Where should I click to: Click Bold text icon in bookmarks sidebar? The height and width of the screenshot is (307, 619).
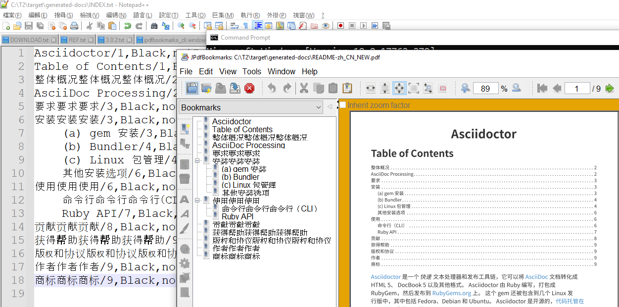(185, 200)
